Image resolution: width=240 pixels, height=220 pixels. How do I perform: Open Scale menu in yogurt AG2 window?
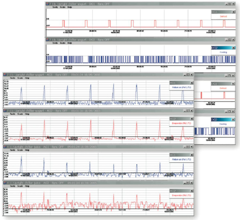[x=20, y=114]
